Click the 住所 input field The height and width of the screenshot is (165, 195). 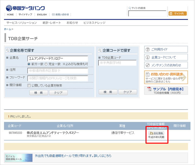coord(58,71)
